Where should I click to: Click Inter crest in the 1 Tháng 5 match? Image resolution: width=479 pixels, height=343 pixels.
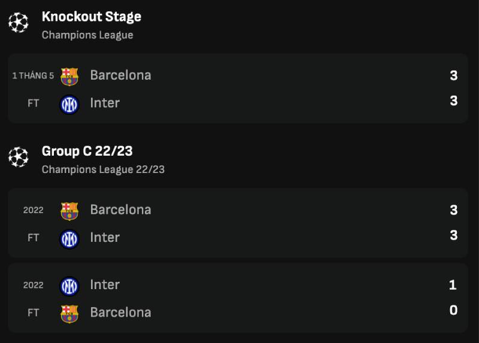69,105
